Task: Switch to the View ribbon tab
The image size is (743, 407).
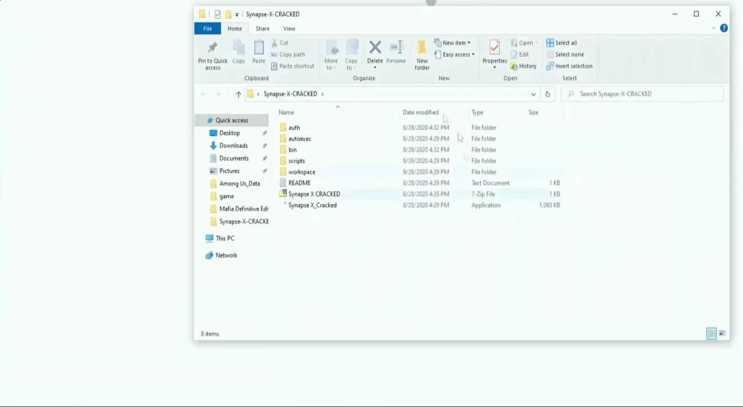Action: 289,28
